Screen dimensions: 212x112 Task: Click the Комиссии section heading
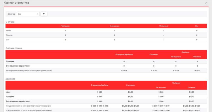[x=10, y=79]
